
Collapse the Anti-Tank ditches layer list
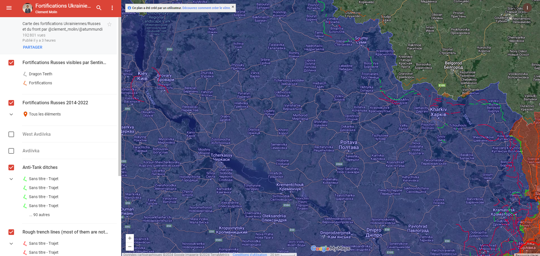(11, 179)
